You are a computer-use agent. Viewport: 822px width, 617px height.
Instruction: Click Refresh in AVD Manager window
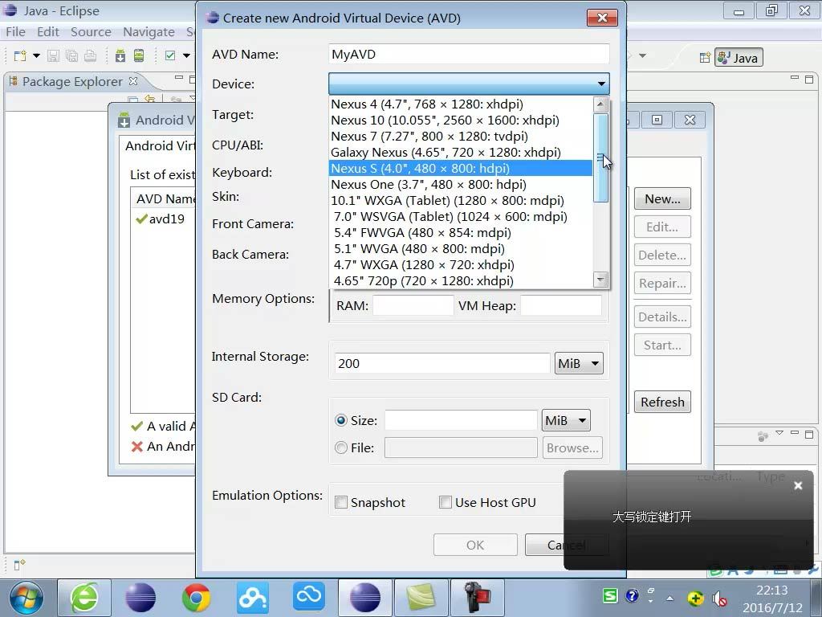(x=662, y=402)
